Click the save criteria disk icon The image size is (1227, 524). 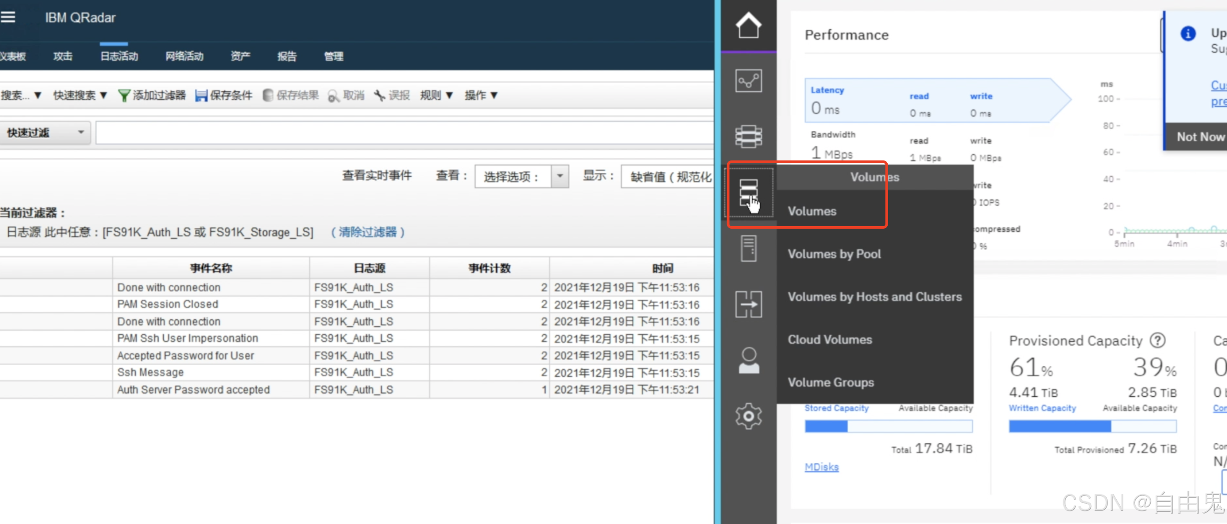pos(201,95)
